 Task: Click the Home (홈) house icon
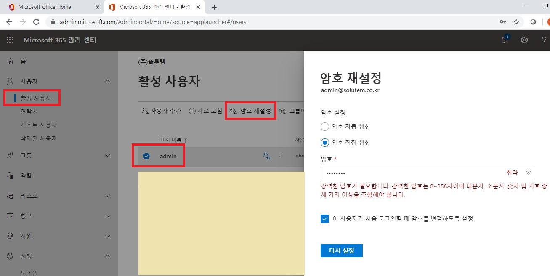point(11,61)
